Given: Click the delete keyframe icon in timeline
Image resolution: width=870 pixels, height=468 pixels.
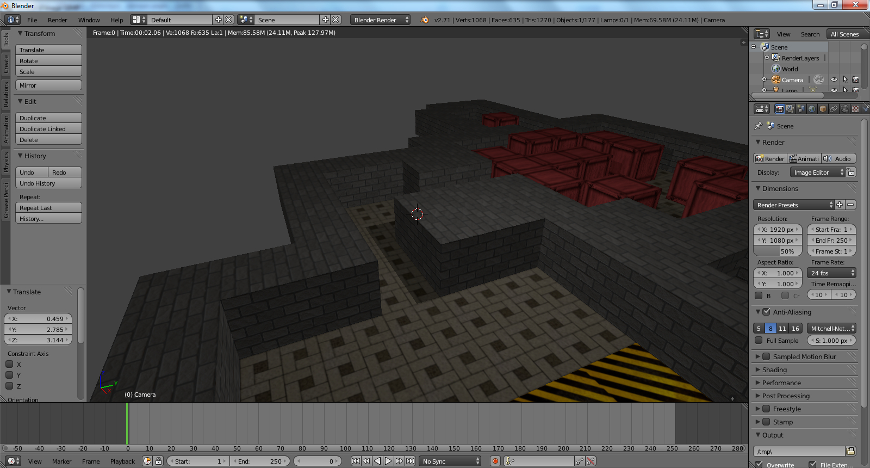Looking at the screenshot, I should [591, 461].
